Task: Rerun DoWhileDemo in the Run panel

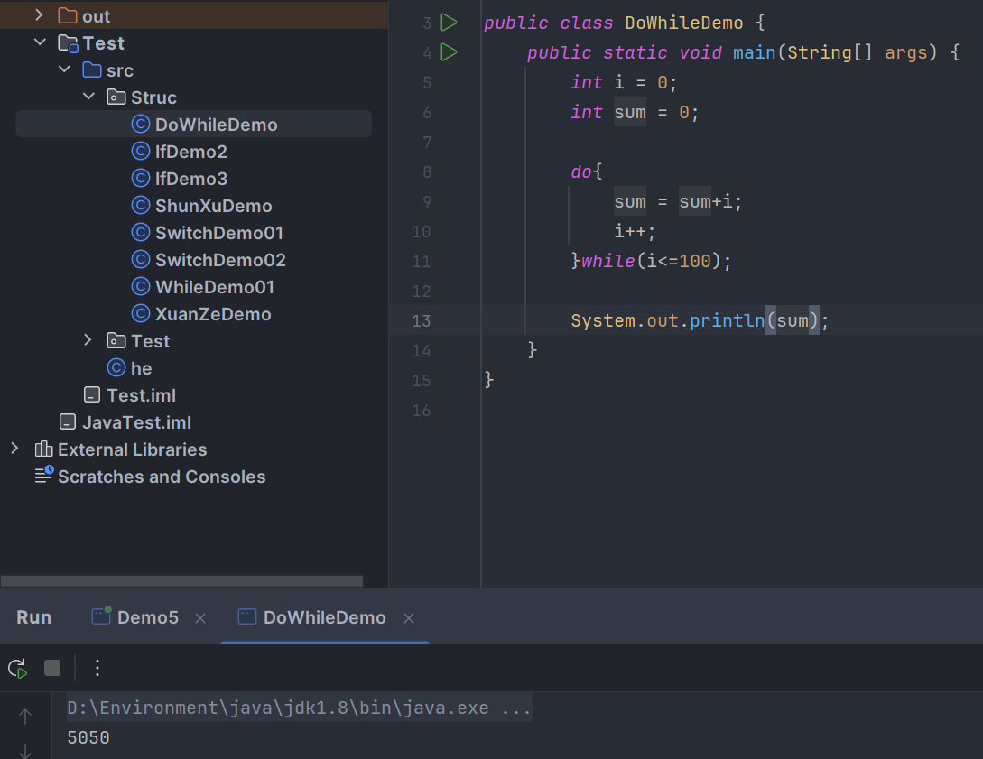Action: 17,668
